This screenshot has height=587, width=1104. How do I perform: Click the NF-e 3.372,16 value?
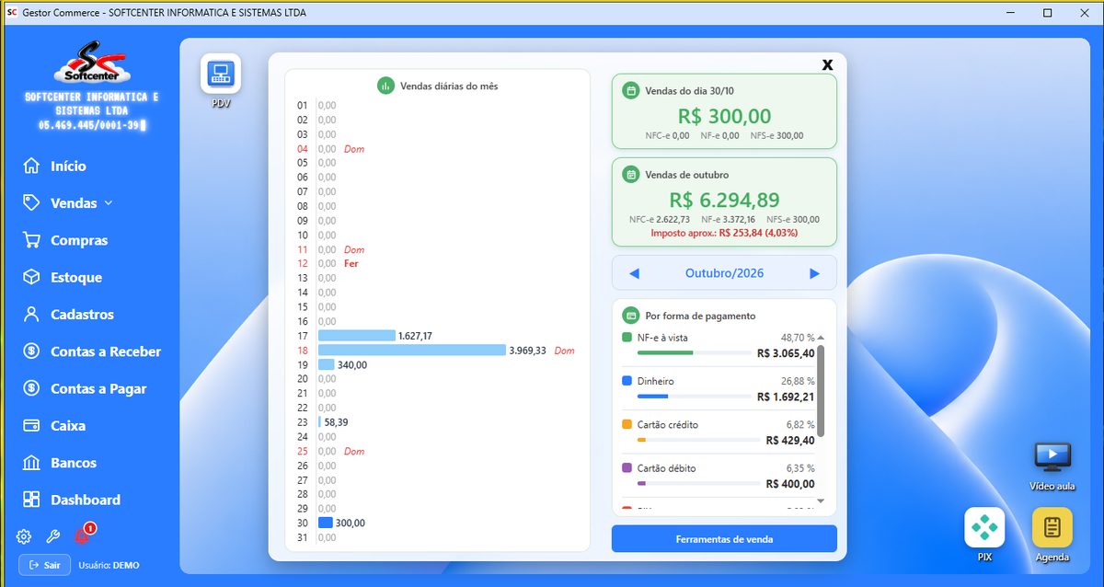(728, 220)
